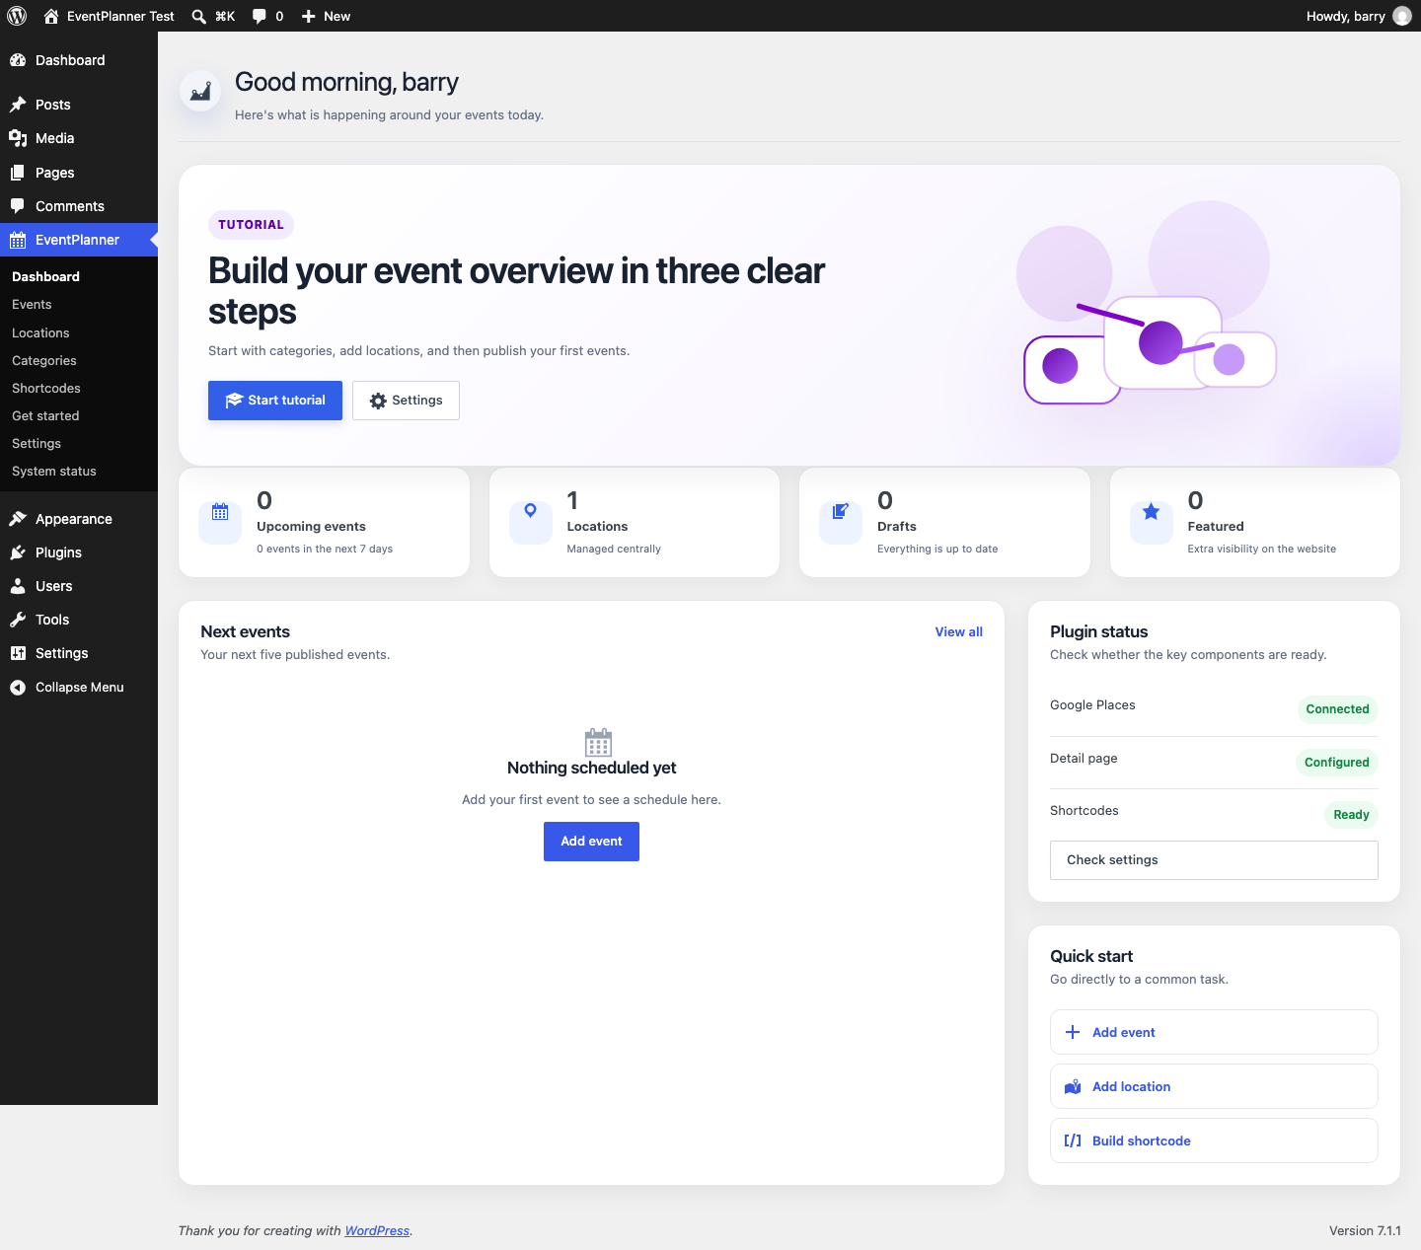Click the Version 7.1.1 footer text
Screen dimensions: 1421x1250
[1365, 1231]
